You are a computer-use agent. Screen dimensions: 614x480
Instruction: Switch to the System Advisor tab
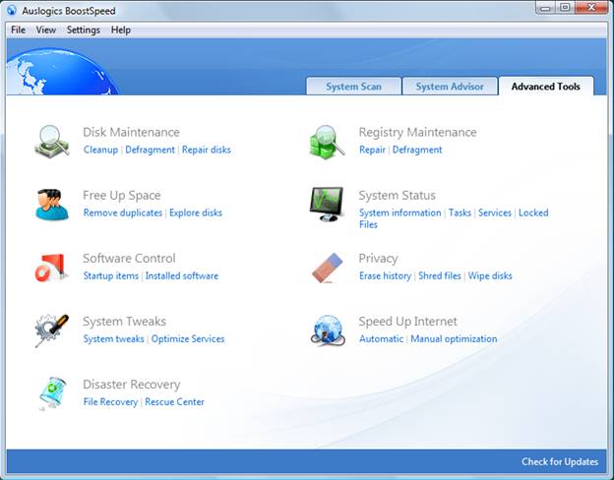click(x=450, y=87)
